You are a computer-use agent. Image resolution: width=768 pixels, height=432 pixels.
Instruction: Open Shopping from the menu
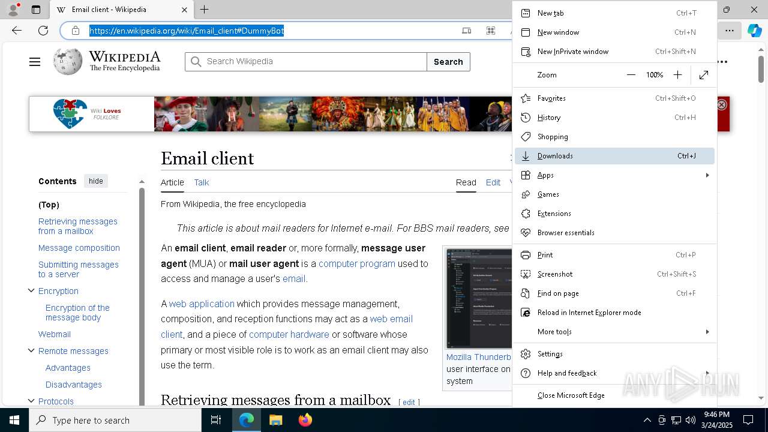[614, 137]
